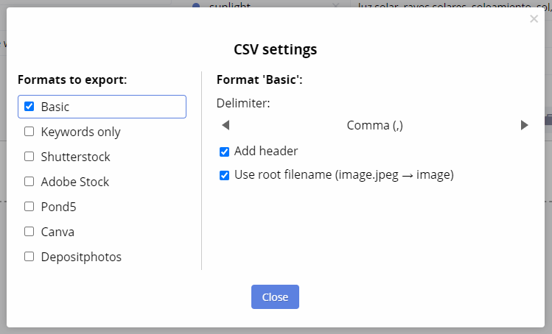552x334 pixels.
Task: Disable the Add header checkbox
Action: tap(224, 152)
